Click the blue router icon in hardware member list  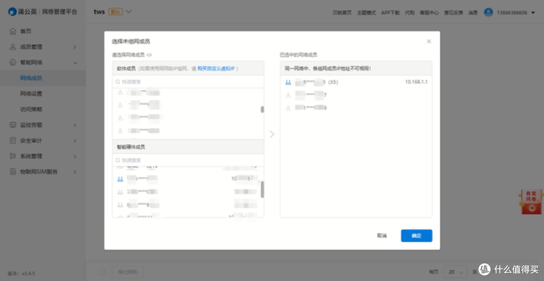point(120,179)
